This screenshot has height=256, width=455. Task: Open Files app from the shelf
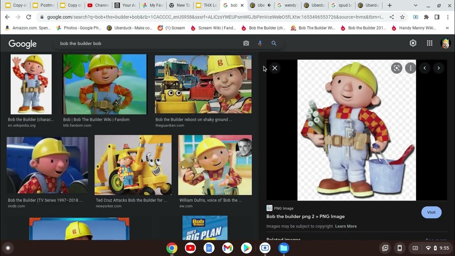click(283, 248)
